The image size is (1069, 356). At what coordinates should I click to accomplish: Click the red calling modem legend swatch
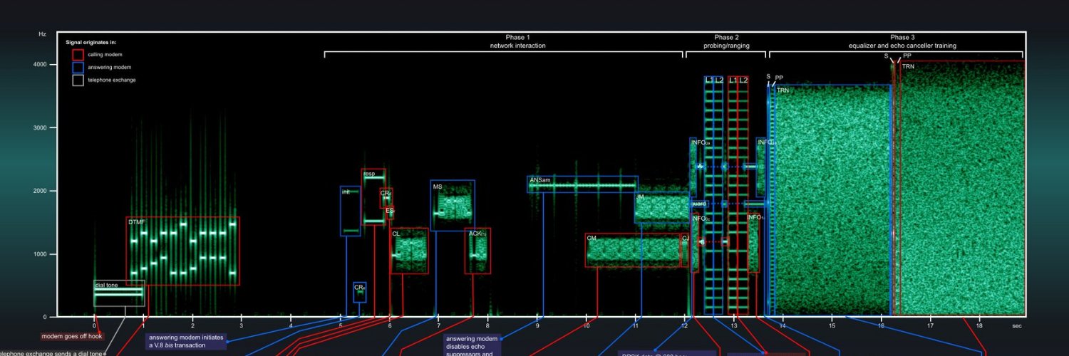(78, 54)
